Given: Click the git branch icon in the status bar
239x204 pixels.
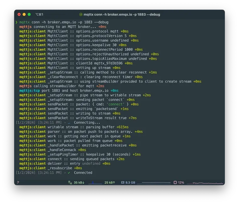Looking at the screenshot, I should (18, 182).
